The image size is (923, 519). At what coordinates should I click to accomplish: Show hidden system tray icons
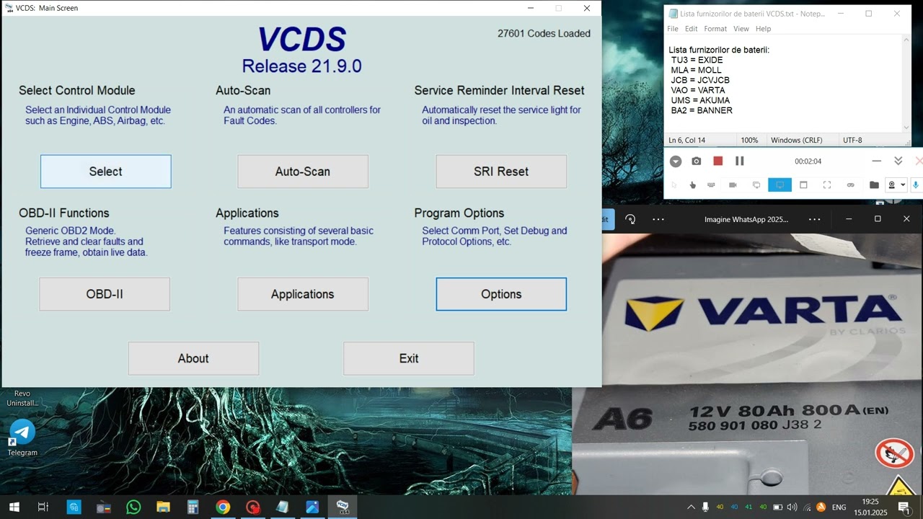[691, 507]
